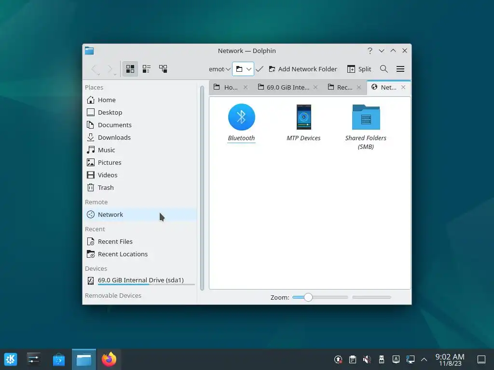This screenshot has width=494, height=370.
Task: Open Music in Places panel
Action: [x=140, y=150]
